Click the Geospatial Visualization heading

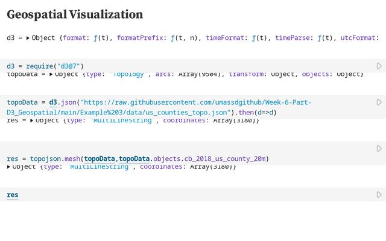click(75, 14)
